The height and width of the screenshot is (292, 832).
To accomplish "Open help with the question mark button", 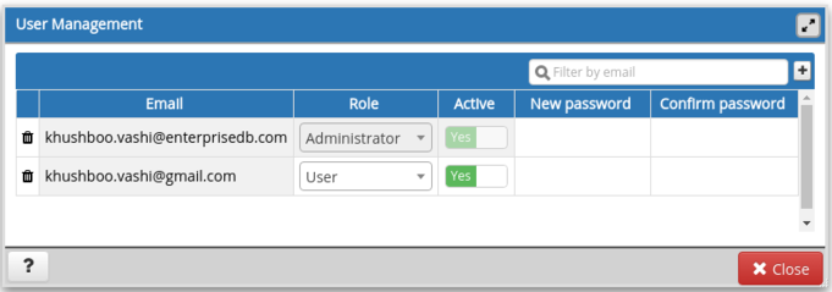I will [x=27, y=266].
